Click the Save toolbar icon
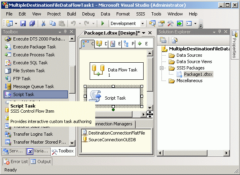 [23, 23]
